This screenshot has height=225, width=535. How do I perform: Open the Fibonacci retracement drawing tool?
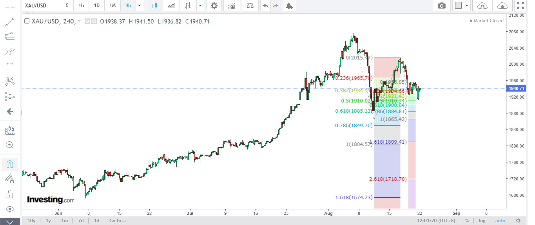[10, 36]
